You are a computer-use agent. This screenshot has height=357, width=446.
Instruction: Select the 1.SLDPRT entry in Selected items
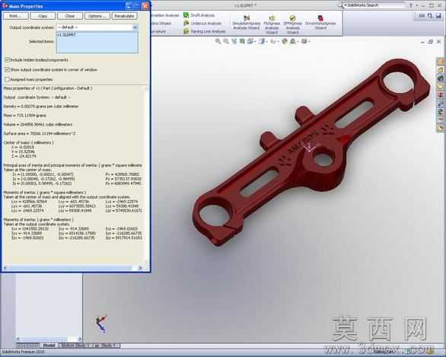tap(66, 35)
